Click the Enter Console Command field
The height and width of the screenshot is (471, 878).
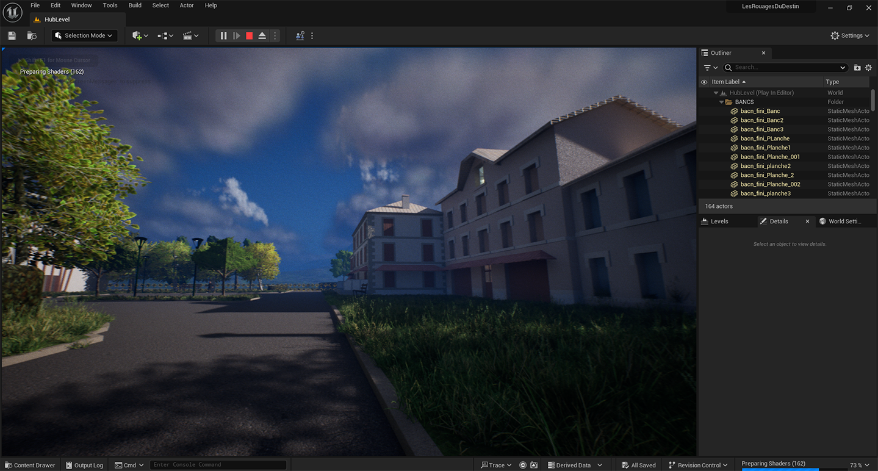218,464
